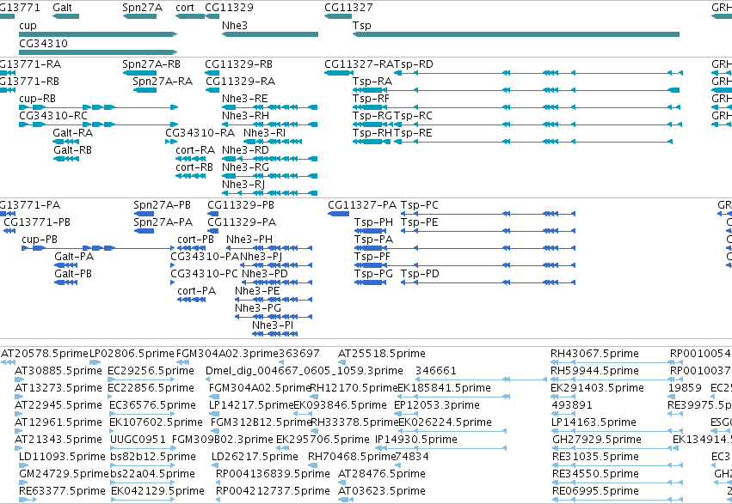This screenshot has height=504, width=732.
Task: Click EST label UUGC0951
Action: (138, 440)
